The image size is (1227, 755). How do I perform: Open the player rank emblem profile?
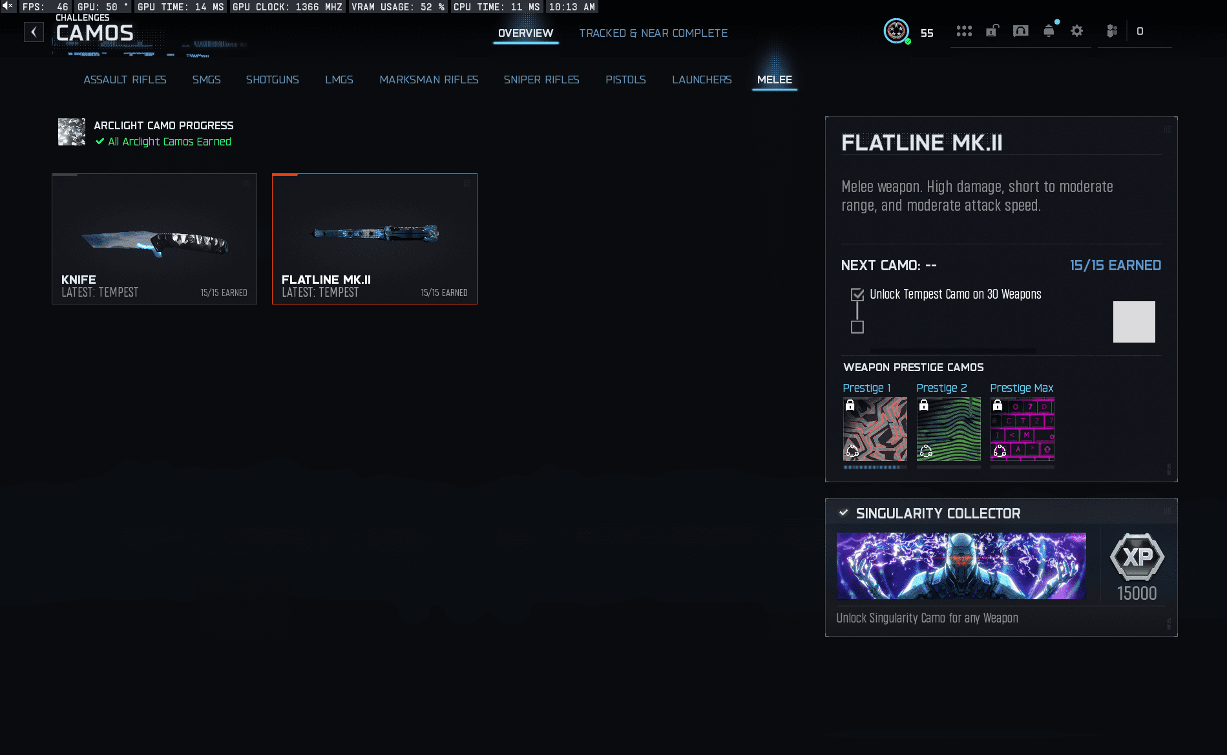(x=896, y=31)
